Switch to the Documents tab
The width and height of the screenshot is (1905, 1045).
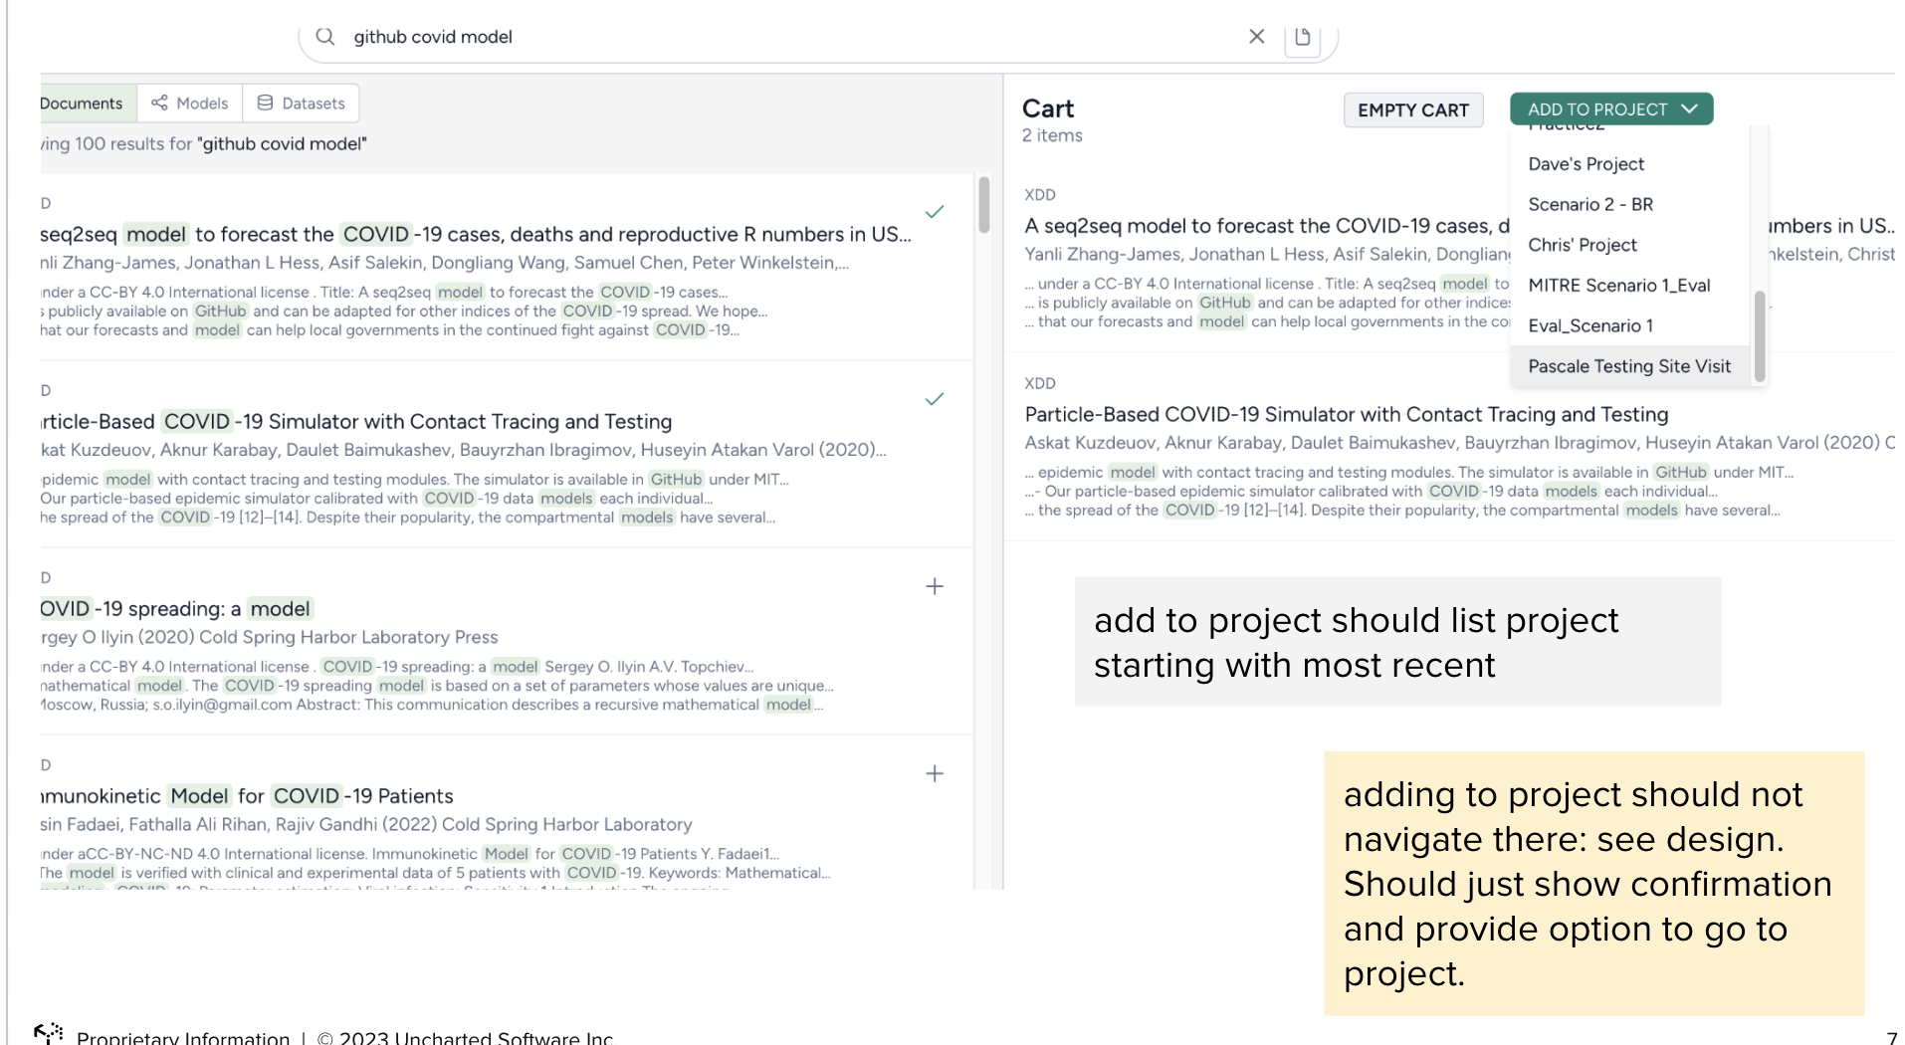[x=82, y=103]
